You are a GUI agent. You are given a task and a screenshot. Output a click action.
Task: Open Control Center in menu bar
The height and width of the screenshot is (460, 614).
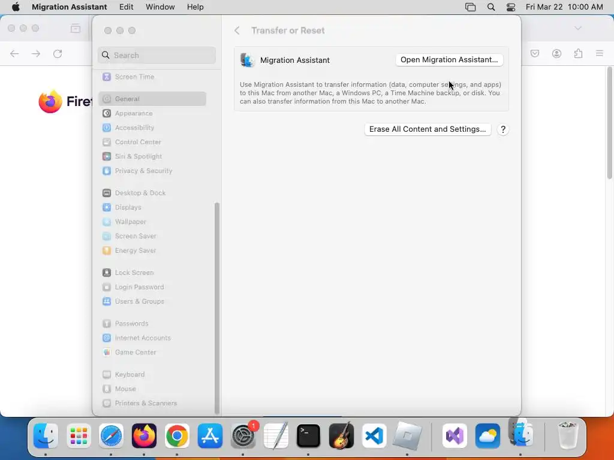click(x=511, y=7)
